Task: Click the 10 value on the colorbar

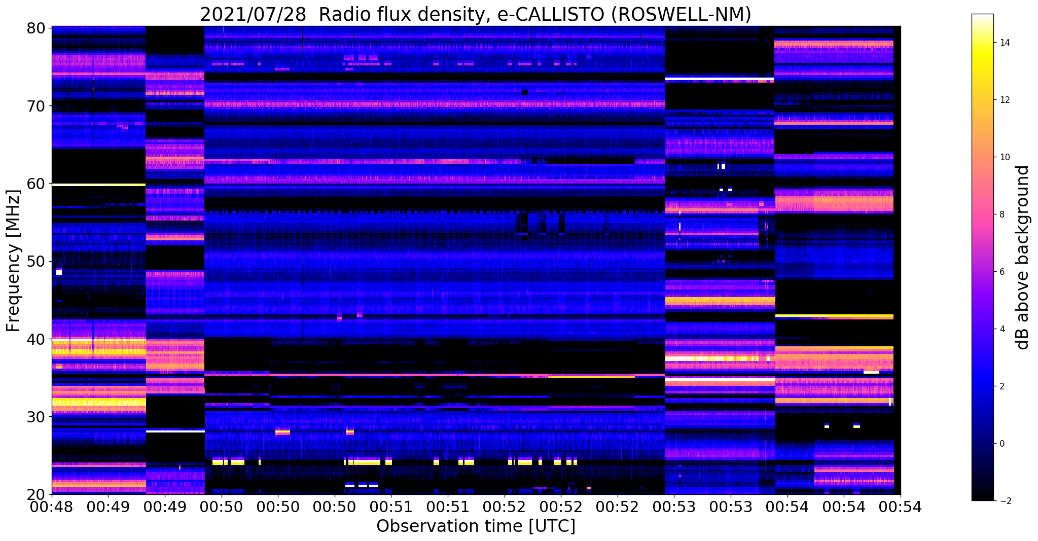Action: (1004, 157)
